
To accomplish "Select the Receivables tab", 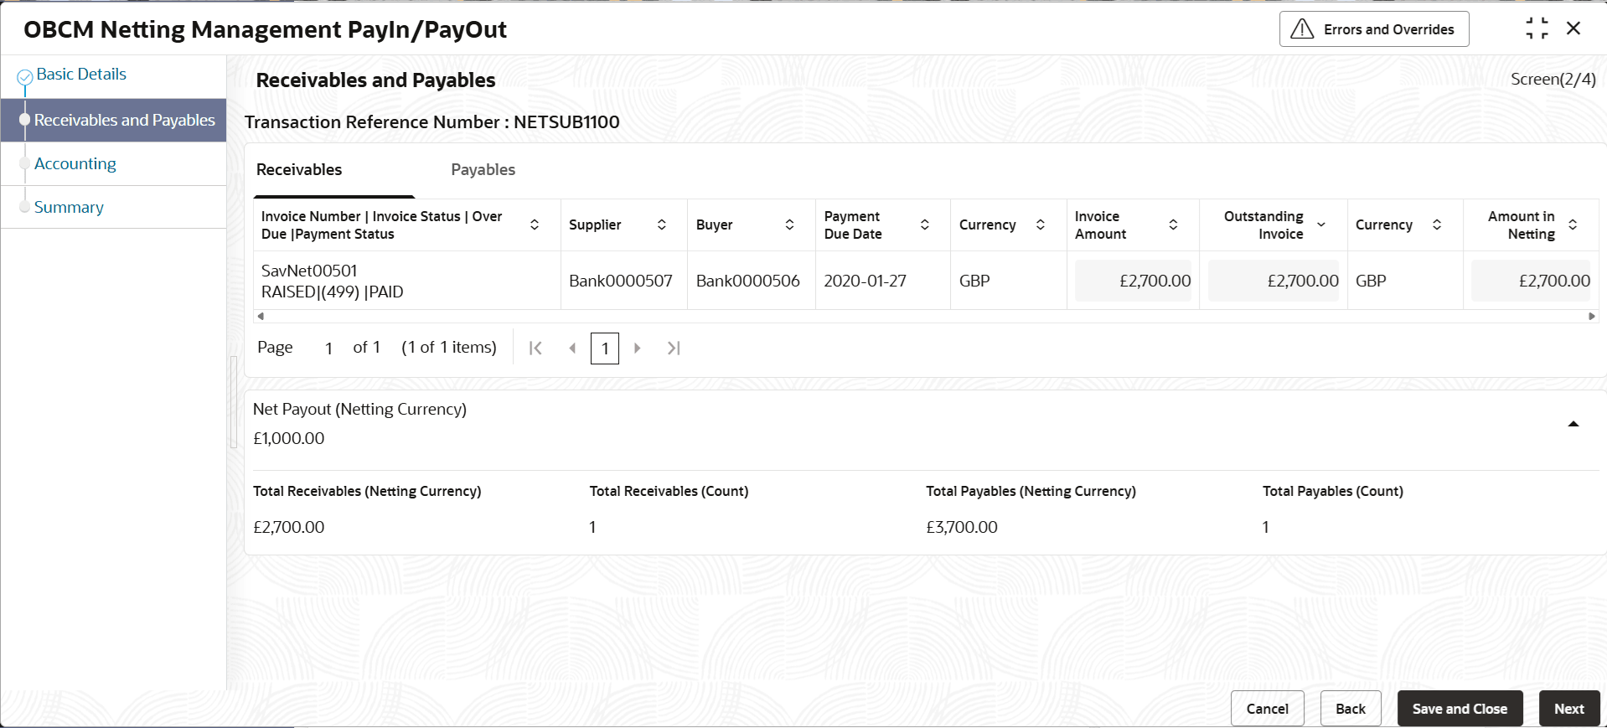I will tap(299, 170).
